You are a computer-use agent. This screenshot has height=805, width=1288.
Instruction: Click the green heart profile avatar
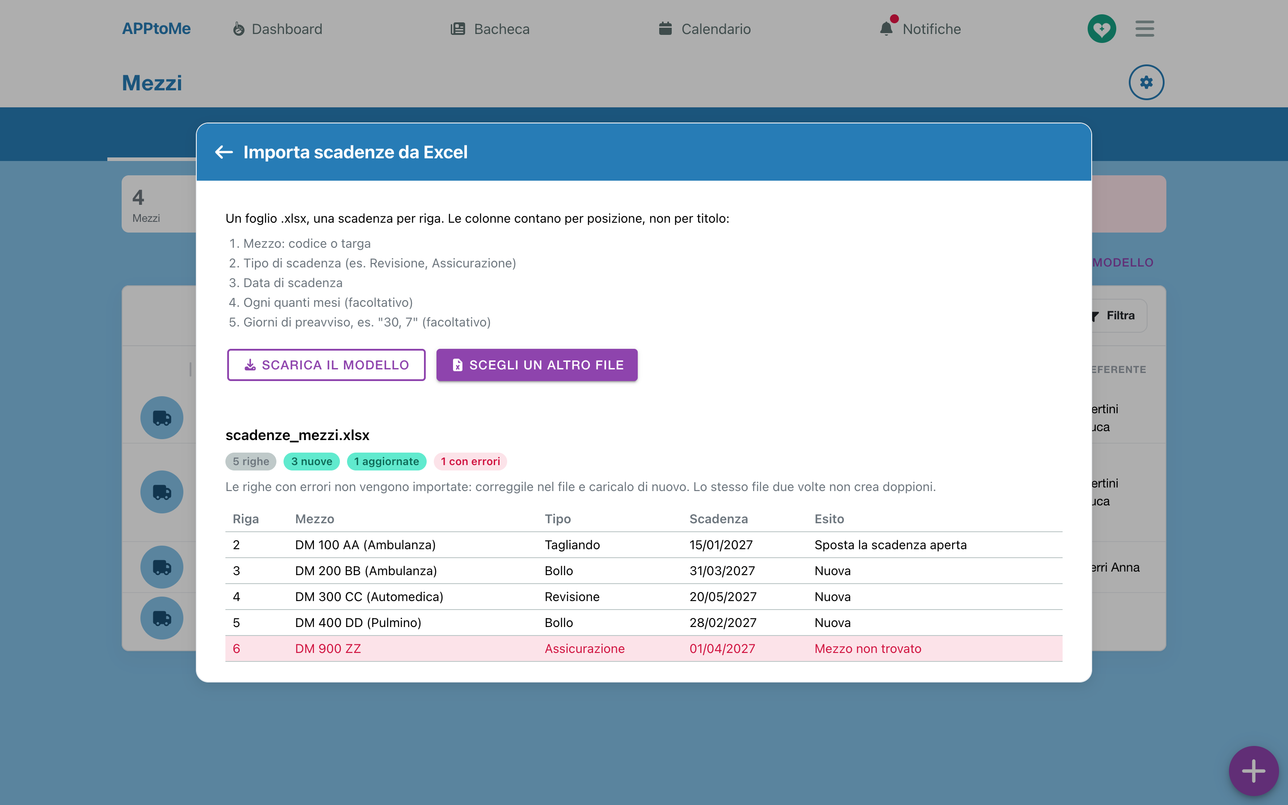[1101, 29]
